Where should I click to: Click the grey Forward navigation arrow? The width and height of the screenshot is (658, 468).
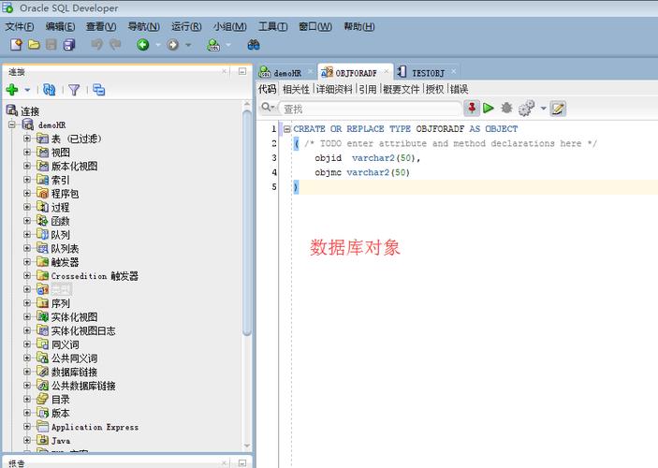[172, 44]
